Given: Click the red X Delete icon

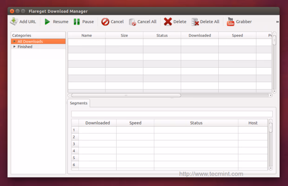Looking at the screenshot, I should pos(168,22).
